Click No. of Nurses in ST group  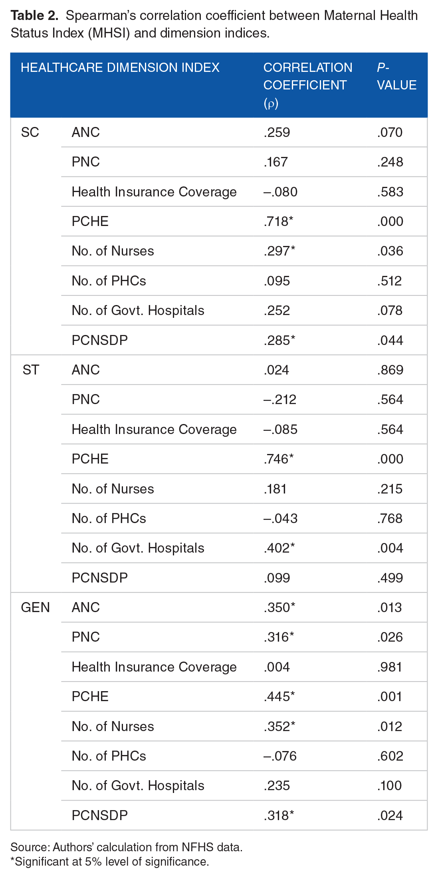click(x=113, y=489)
